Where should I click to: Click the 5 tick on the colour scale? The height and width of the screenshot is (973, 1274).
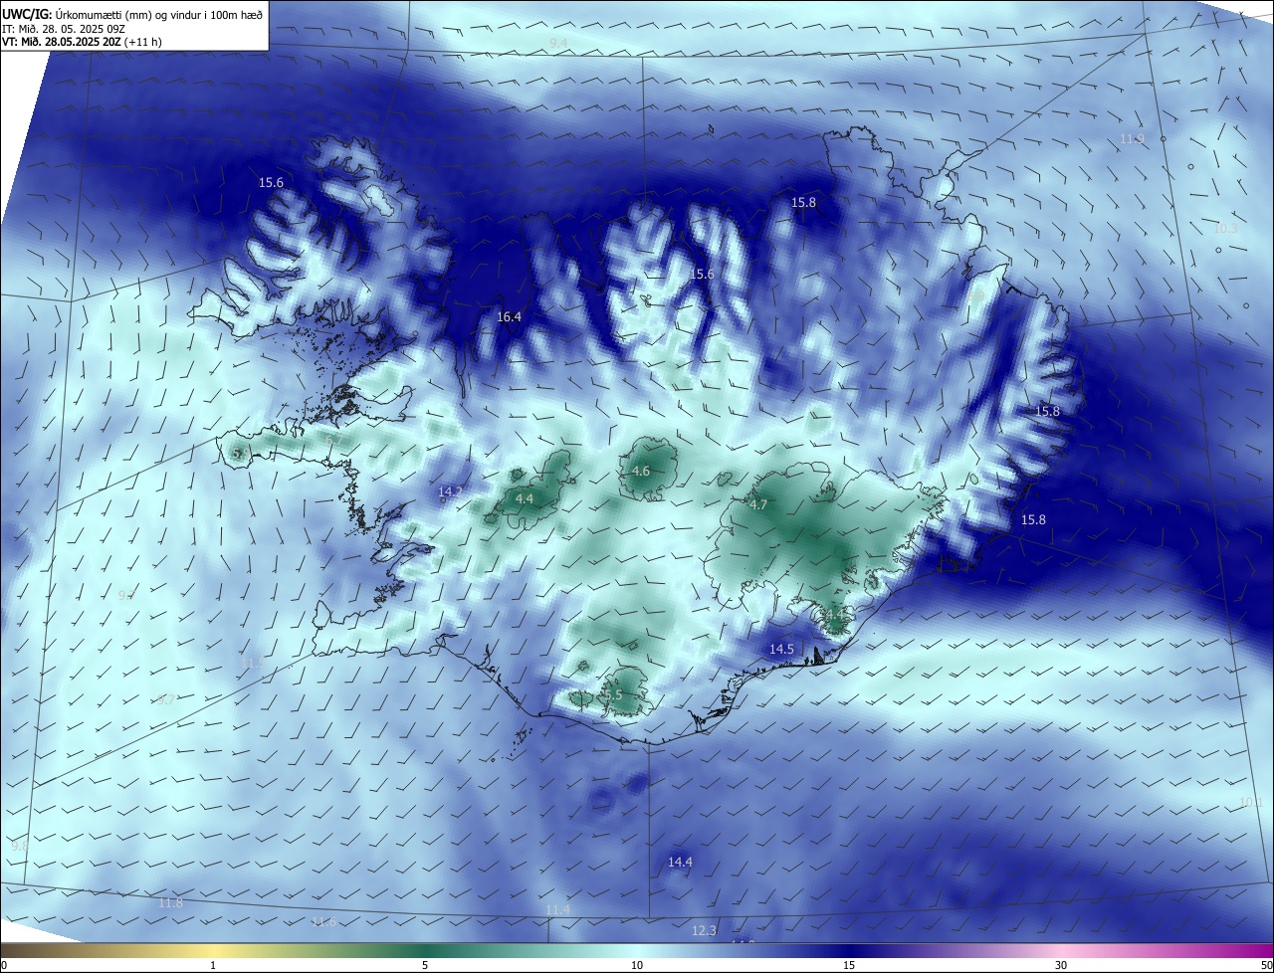[425, 966]
